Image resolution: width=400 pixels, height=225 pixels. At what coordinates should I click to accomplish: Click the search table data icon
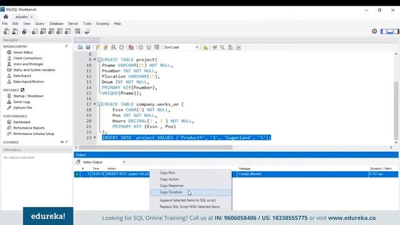pos(77,31)
